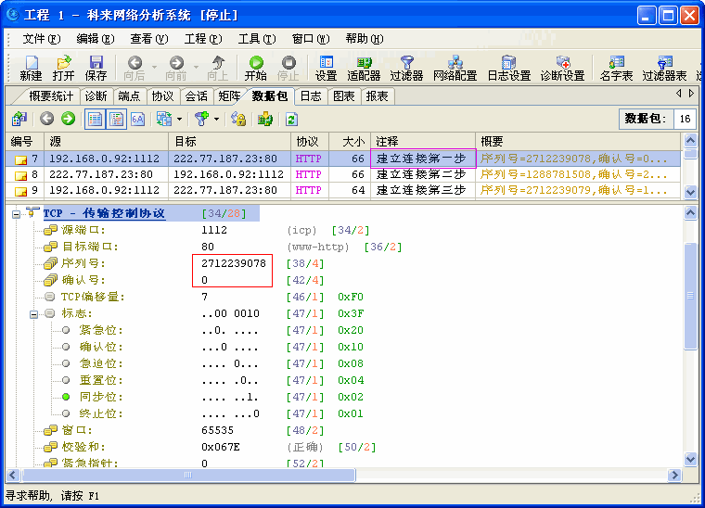Click the layout icon in packet toolbar
This screenshot has width=705, height=508.
[x=164, y=119]
